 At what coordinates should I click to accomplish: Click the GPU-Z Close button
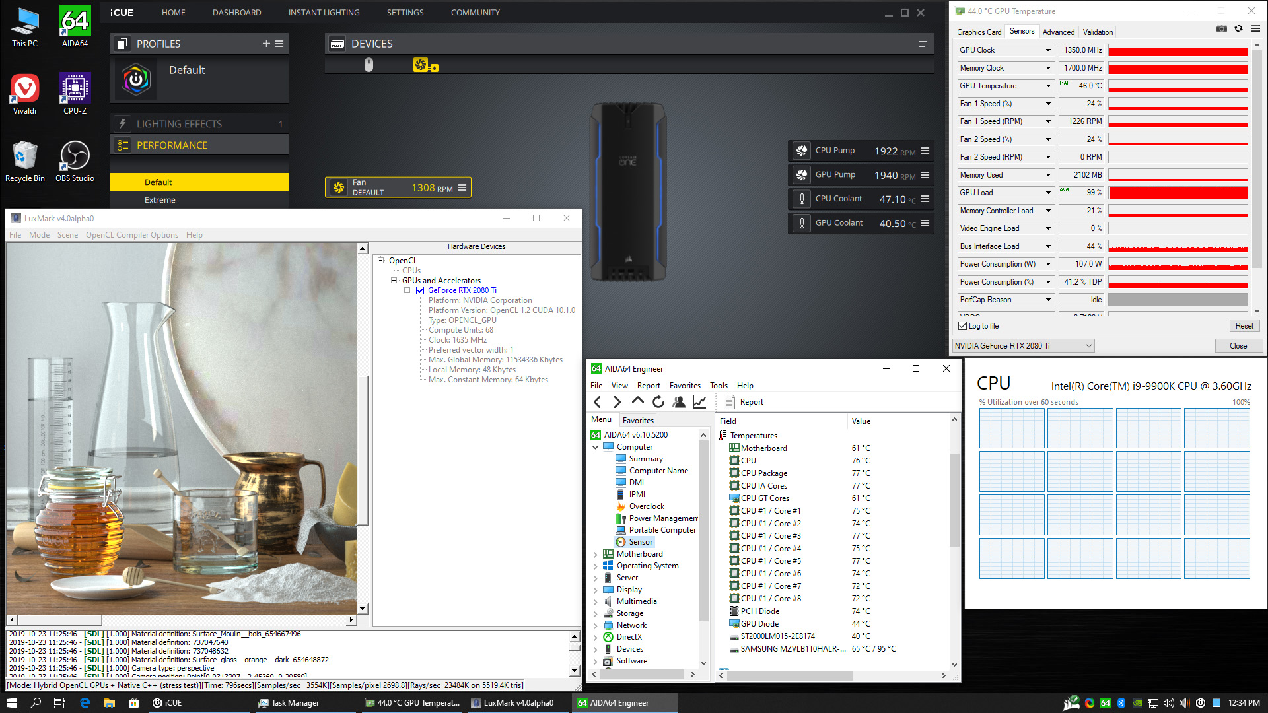point(1238,346)
